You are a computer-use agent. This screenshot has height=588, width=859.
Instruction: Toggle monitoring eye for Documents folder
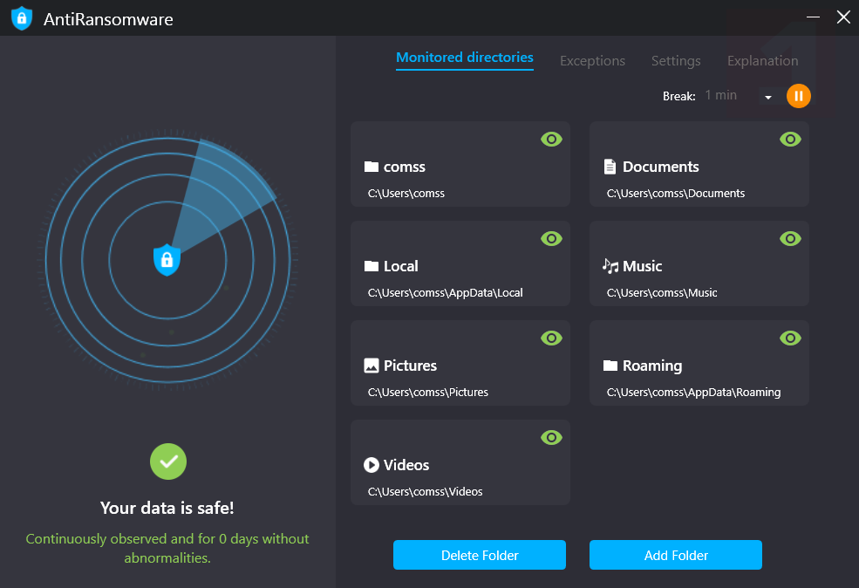(x=790, y=140)
